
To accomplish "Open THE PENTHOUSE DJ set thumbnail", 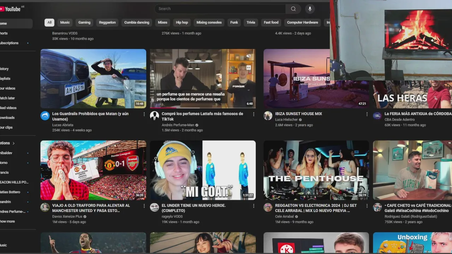I will [x=316, y=170].
